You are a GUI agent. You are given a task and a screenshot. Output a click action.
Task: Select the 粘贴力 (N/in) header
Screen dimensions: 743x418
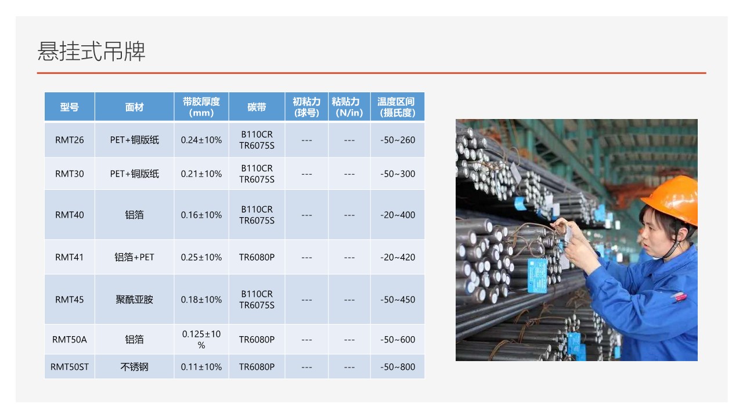(x=349, y=107)
